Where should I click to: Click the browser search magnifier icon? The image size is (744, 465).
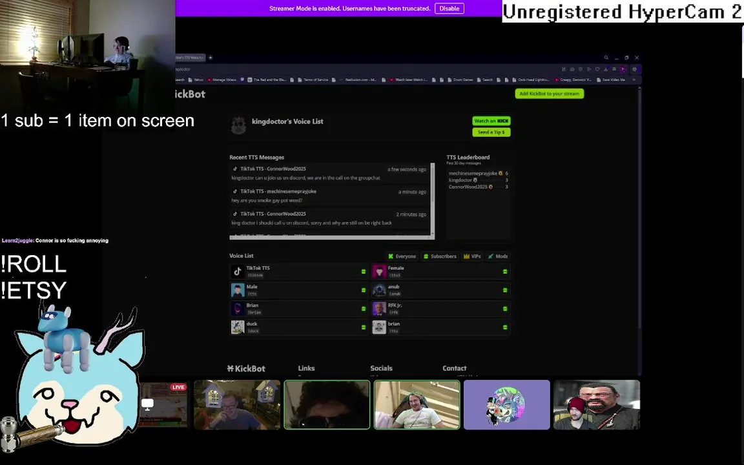606,57
